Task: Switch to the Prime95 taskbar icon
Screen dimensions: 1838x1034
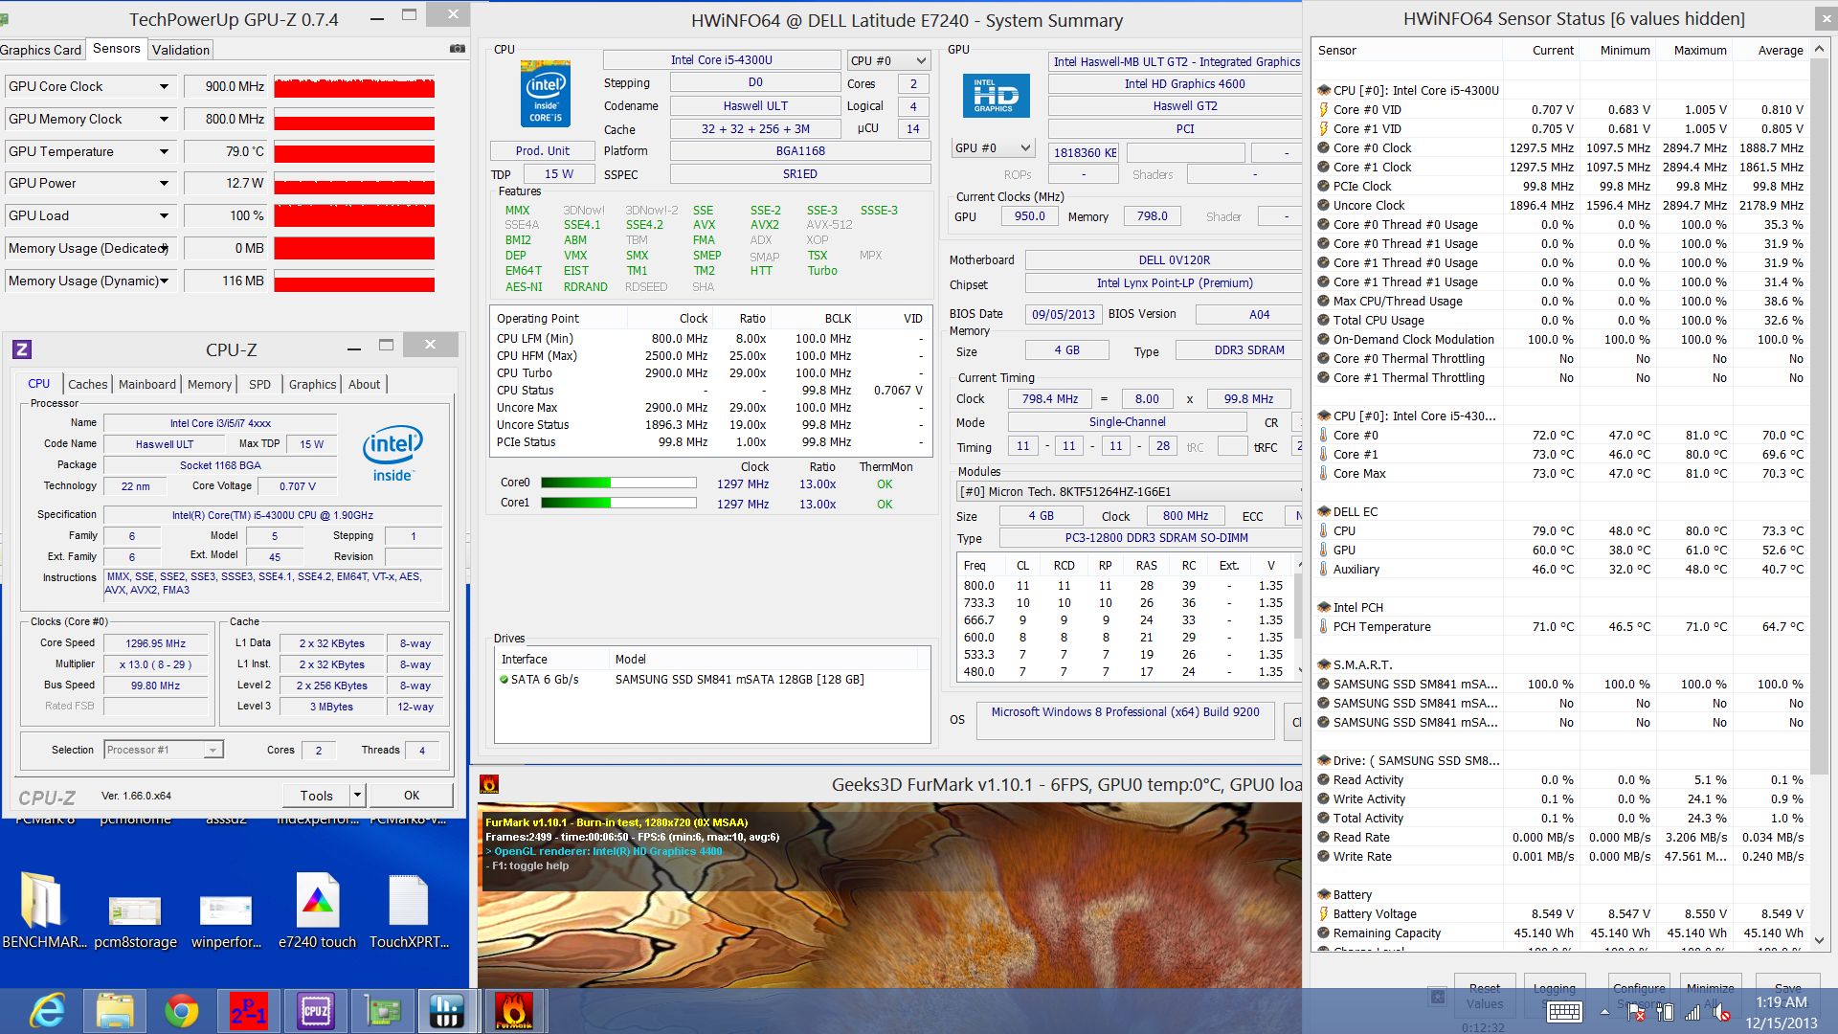Action: [249, 1011]
